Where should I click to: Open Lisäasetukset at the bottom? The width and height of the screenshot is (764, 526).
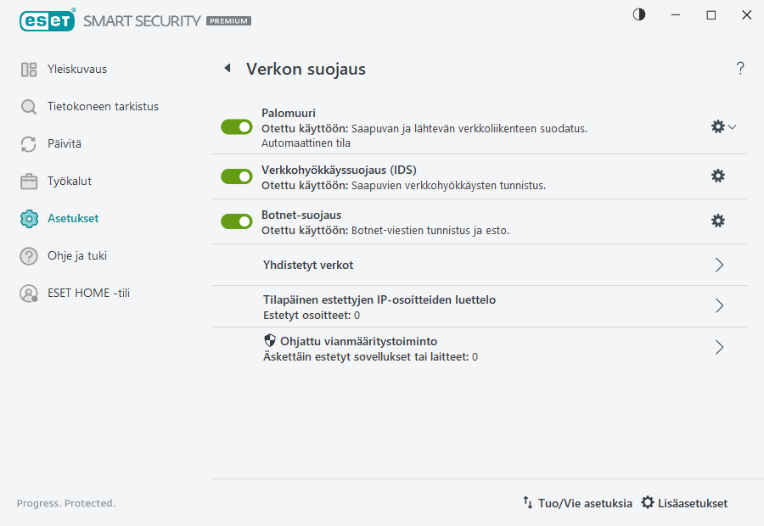pyautogui.click(x=692, y=502)
